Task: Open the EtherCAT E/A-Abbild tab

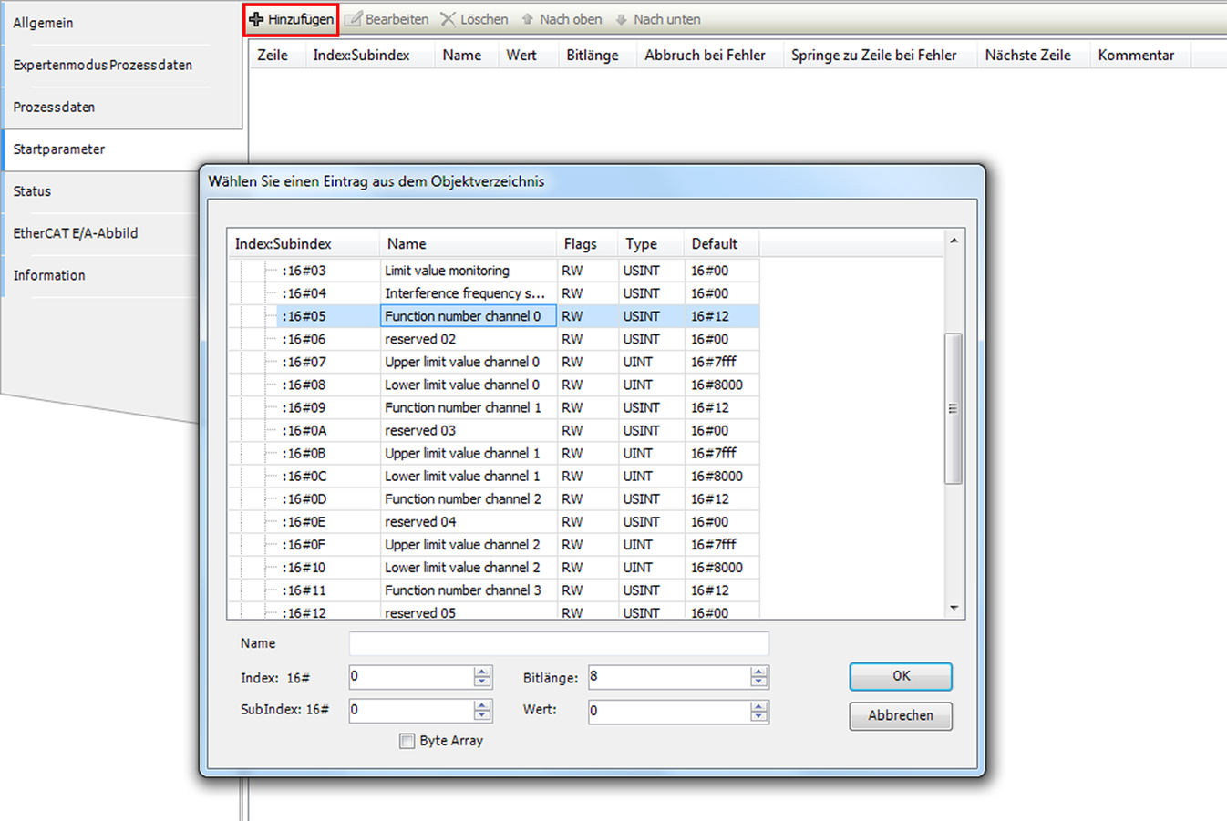Action: pos(76,233)
